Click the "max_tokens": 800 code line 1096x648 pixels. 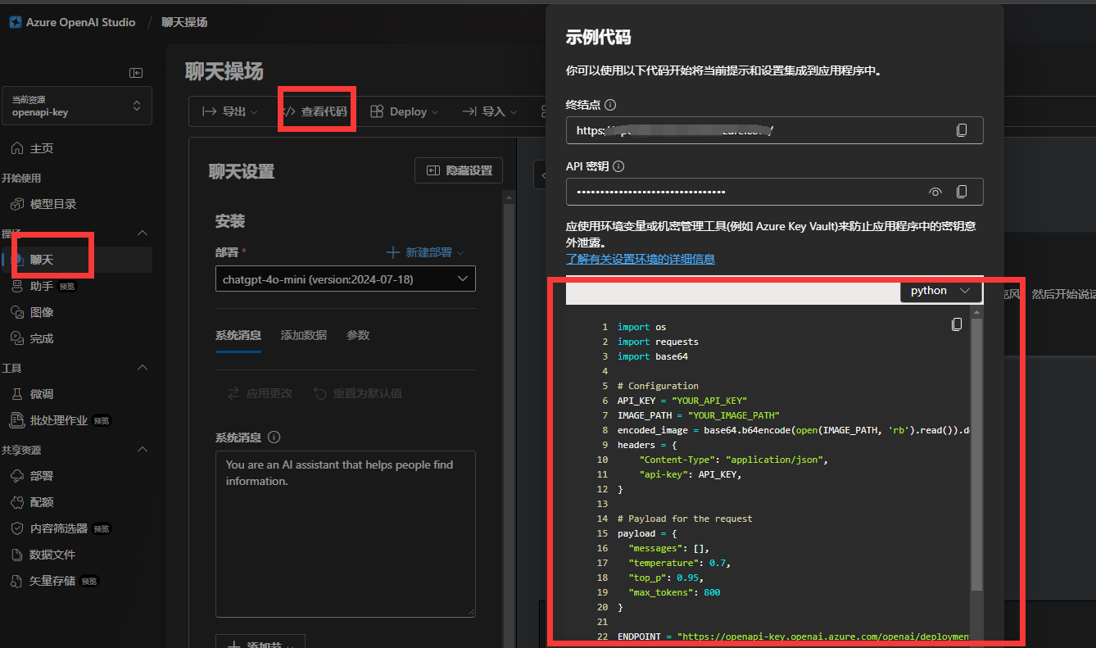click(x=674, y=592)
